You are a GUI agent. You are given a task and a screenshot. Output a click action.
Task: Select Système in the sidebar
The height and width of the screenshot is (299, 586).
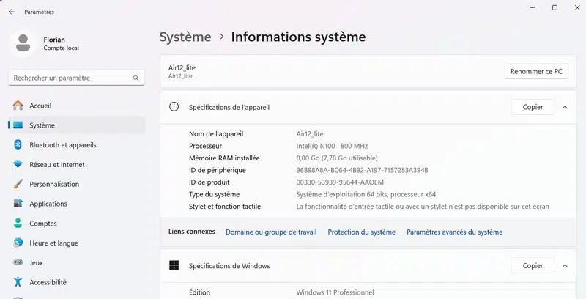point(42,125)
